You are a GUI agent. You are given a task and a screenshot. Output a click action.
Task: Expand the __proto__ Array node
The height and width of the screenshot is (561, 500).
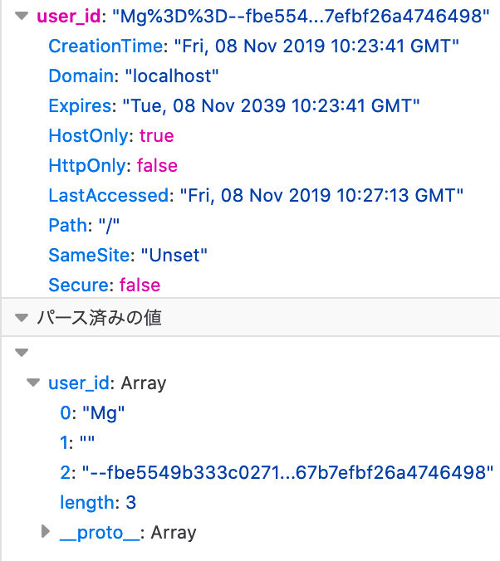pos(46,532)
